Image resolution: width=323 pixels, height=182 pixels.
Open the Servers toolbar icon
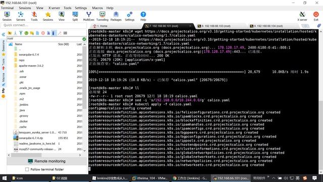21,16
